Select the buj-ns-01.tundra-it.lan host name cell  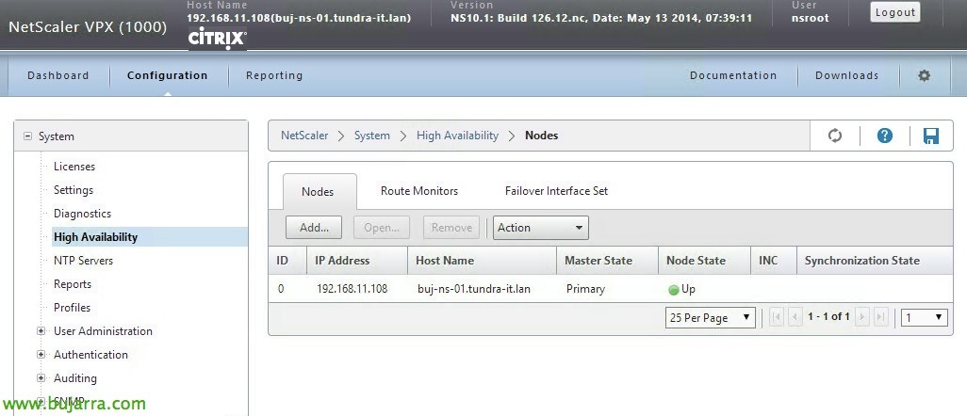point(474,288)
